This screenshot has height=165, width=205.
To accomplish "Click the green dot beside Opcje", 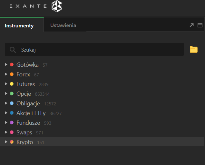I will click(x=12, y=93).
